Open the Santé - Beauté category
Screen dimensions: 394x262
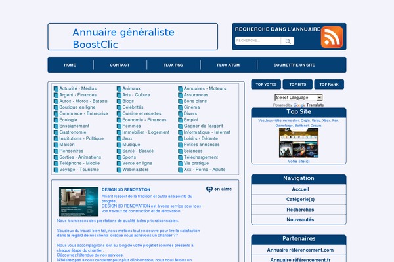pyautogui.click(x=138, y=151)
